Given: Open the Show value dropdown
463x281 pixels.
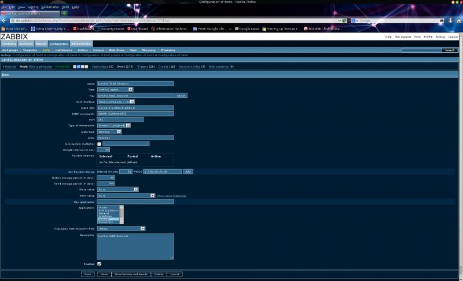Looking at the screenshot, I should tap(126, 196).
